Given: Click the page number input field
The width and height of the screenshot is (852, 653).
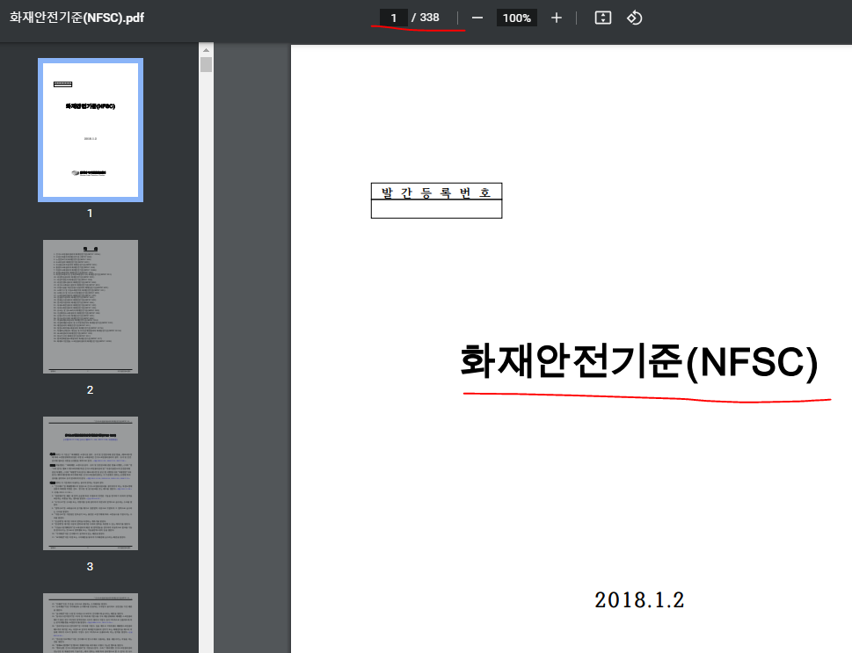Looking at the screenshot, I should coord(393,18).
